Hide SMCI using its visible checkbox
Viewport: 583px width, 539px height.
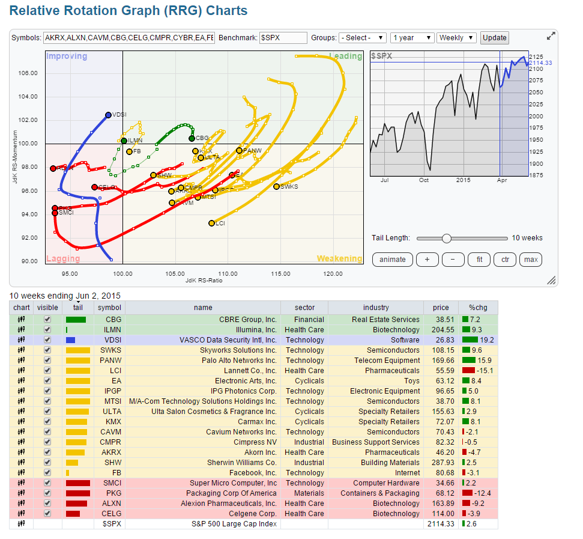47,483
